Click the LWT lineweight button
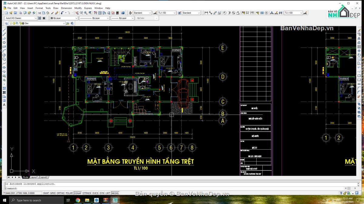Screen dimensions: 364x204 (x=108, y=193)
